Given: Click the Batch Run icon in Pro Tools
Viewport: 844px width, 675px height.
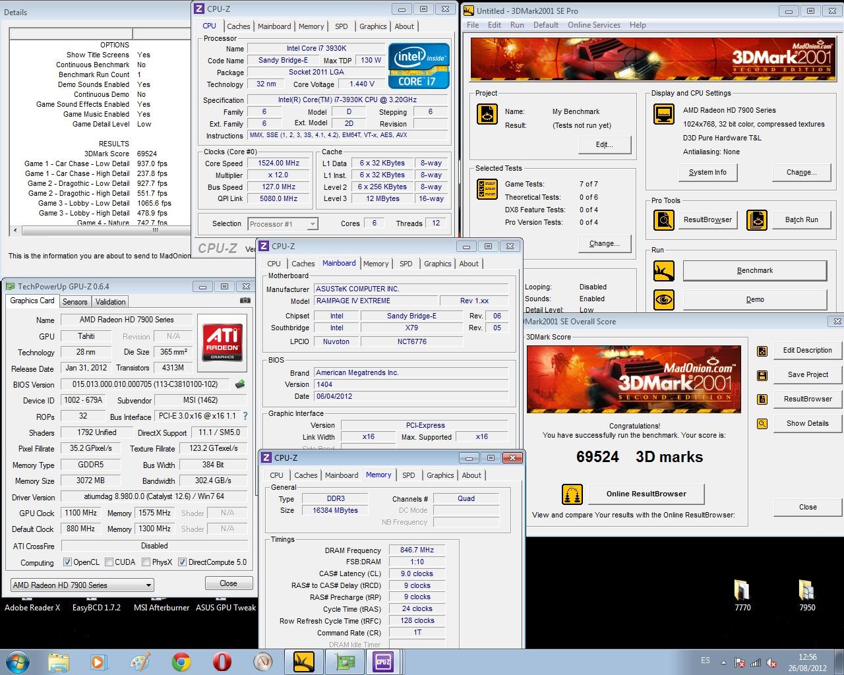Looking at the screenshot, I should click(x=757, y=220).
